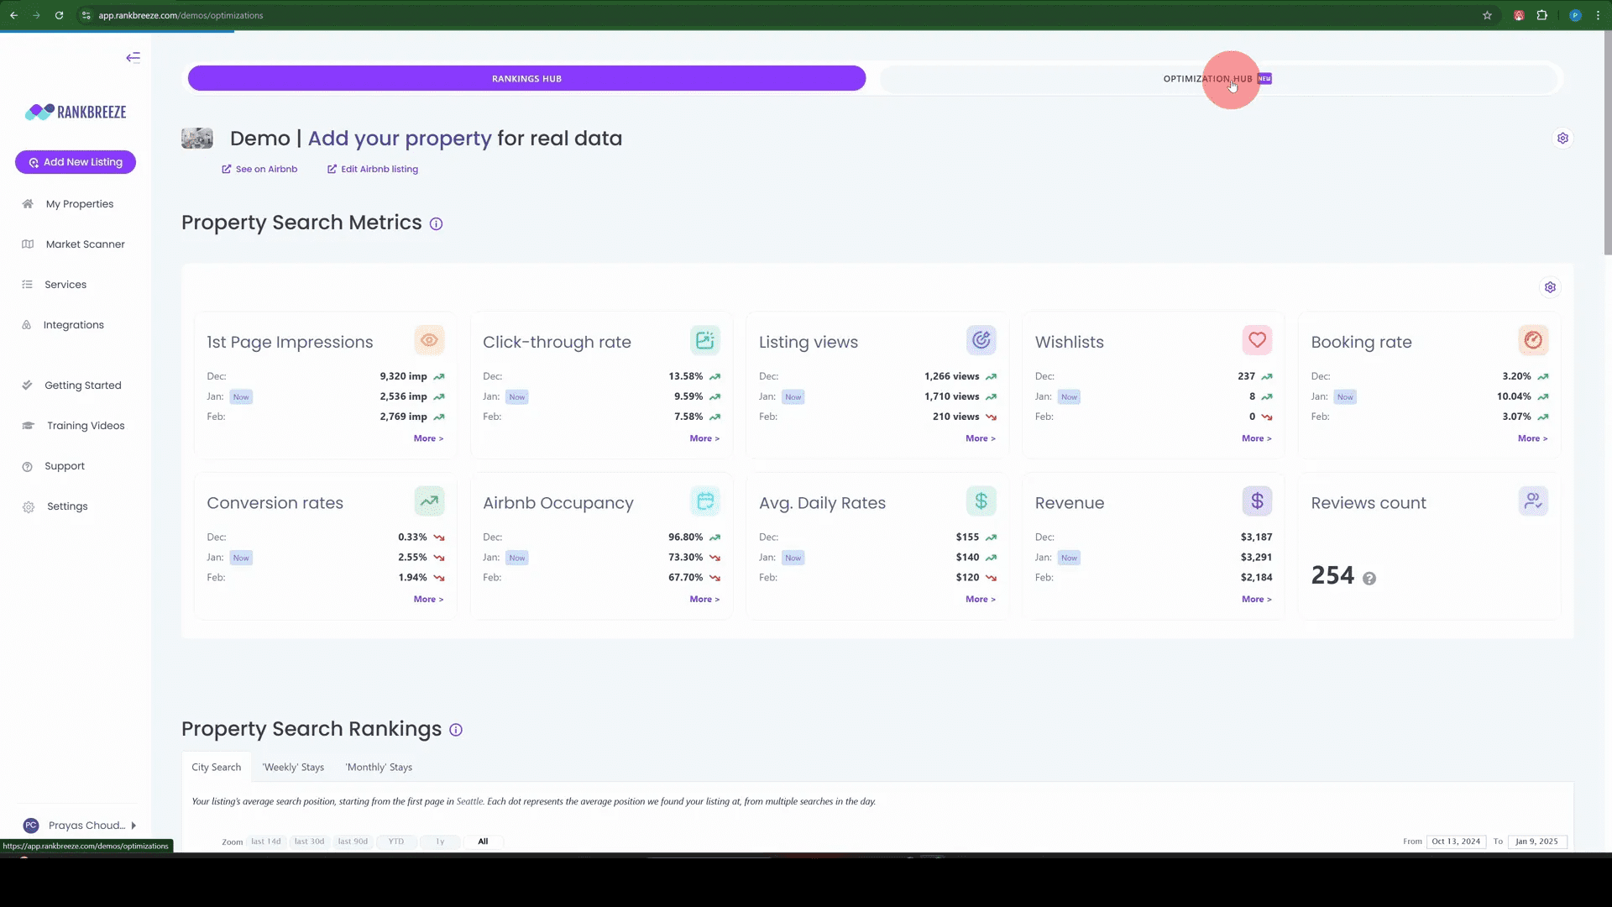This screenshot has height=907, width=1612.
Task: Click the Revenue dollar icon
Action: pyautogui.click(x=1257, y=501)
